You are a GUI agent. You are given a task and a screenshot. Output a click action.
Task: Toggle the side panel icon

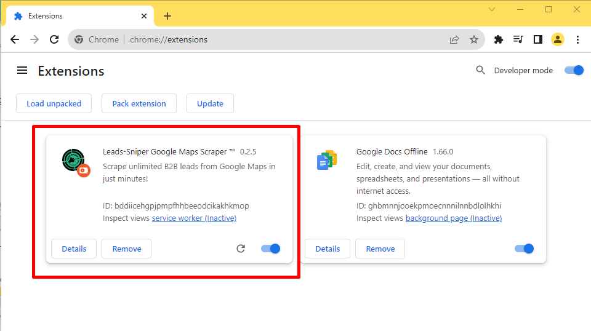538,39
